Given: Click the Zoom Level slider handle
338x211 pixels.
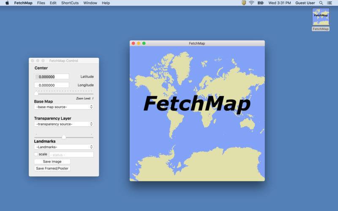Looking at the screenshot, I should (x=36, y=94).
